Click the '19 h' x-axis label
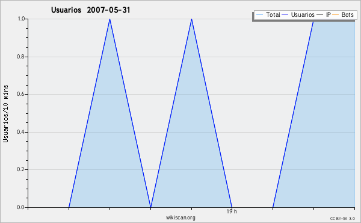 [x=232, y=212]
